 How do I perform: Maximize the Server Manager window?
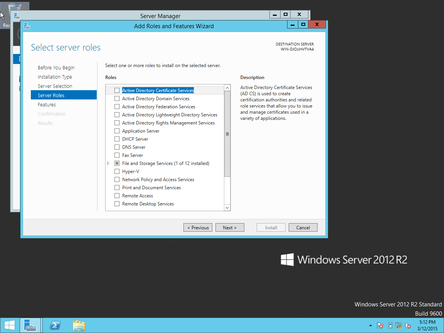point(286,14)
